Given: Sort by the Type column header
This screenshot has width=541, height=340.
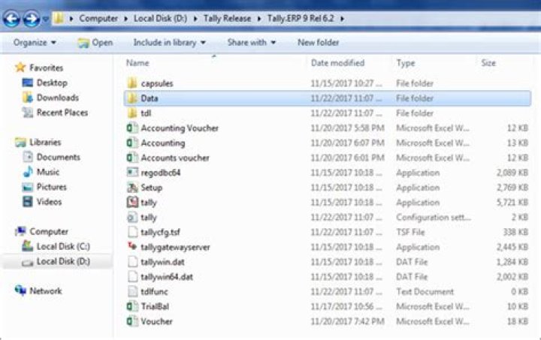Looking at the screenshot, I should point(406,63).
